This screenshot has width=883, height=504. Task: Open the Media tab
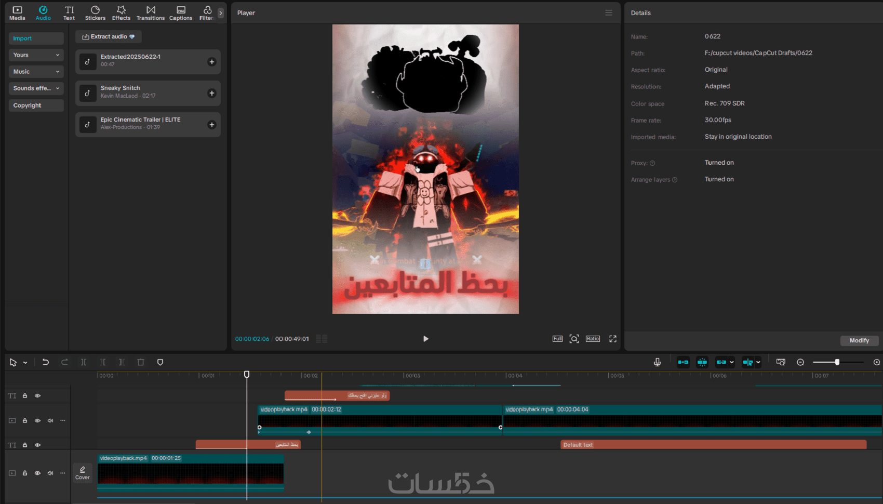pyautogui.click(x=17, y=13)
